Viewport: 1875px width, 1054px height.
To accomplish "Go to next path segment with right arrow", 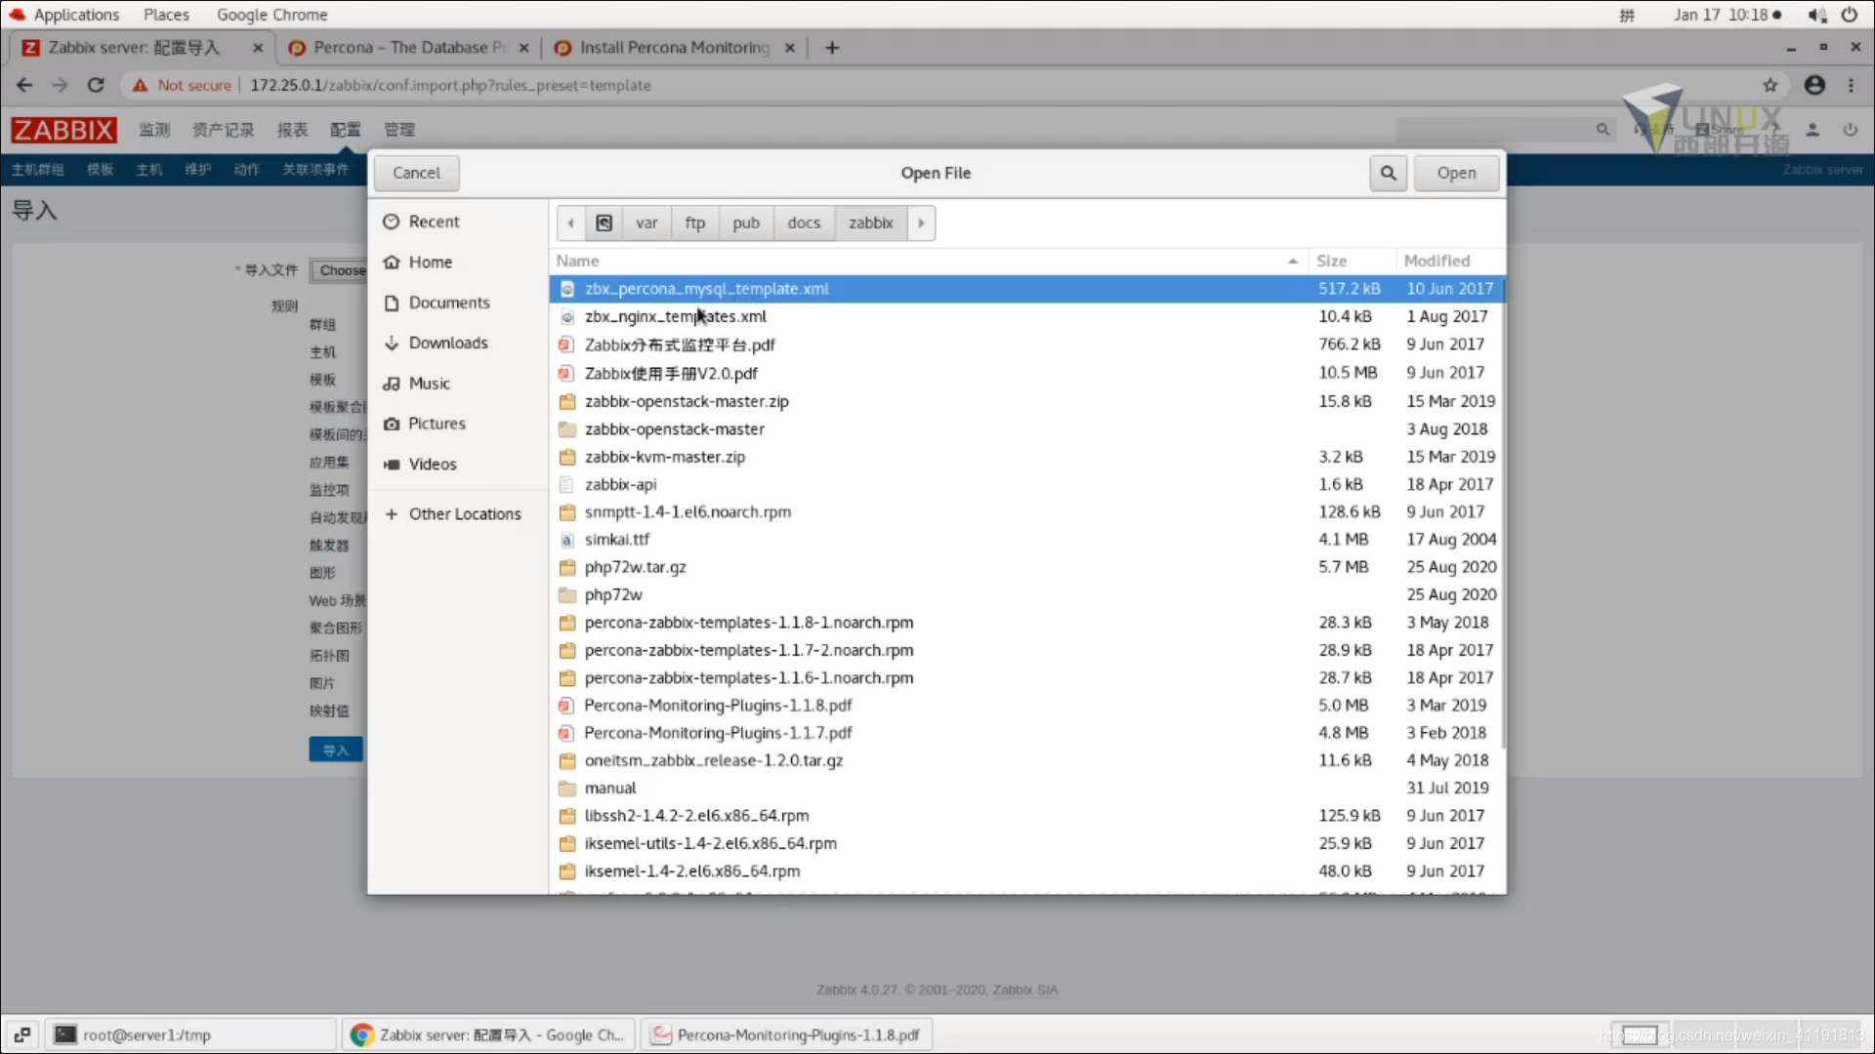I will (x=921, y=223).
